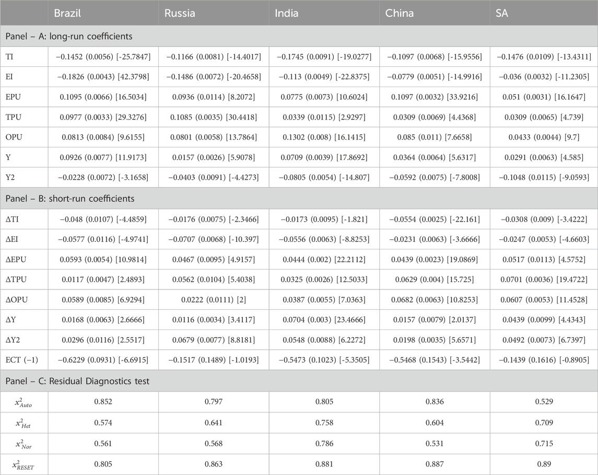
Task: Click SA x² RESET value 0.89
Action: tap(544, 464)
